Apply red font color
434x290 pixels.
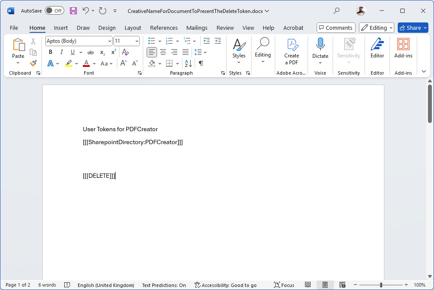[x=86, y=63]
